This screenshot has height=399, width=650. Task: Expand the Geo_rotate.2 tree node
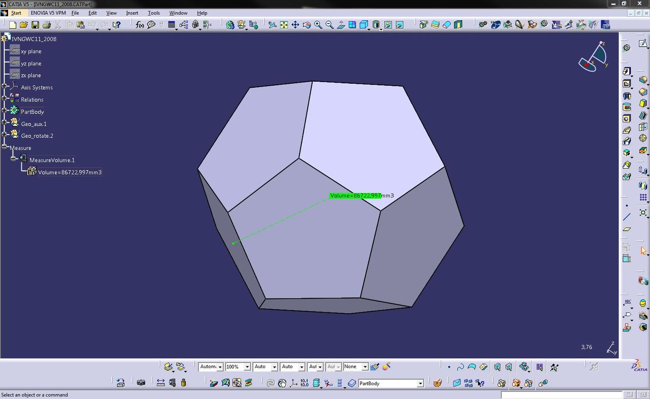point(4,136)
